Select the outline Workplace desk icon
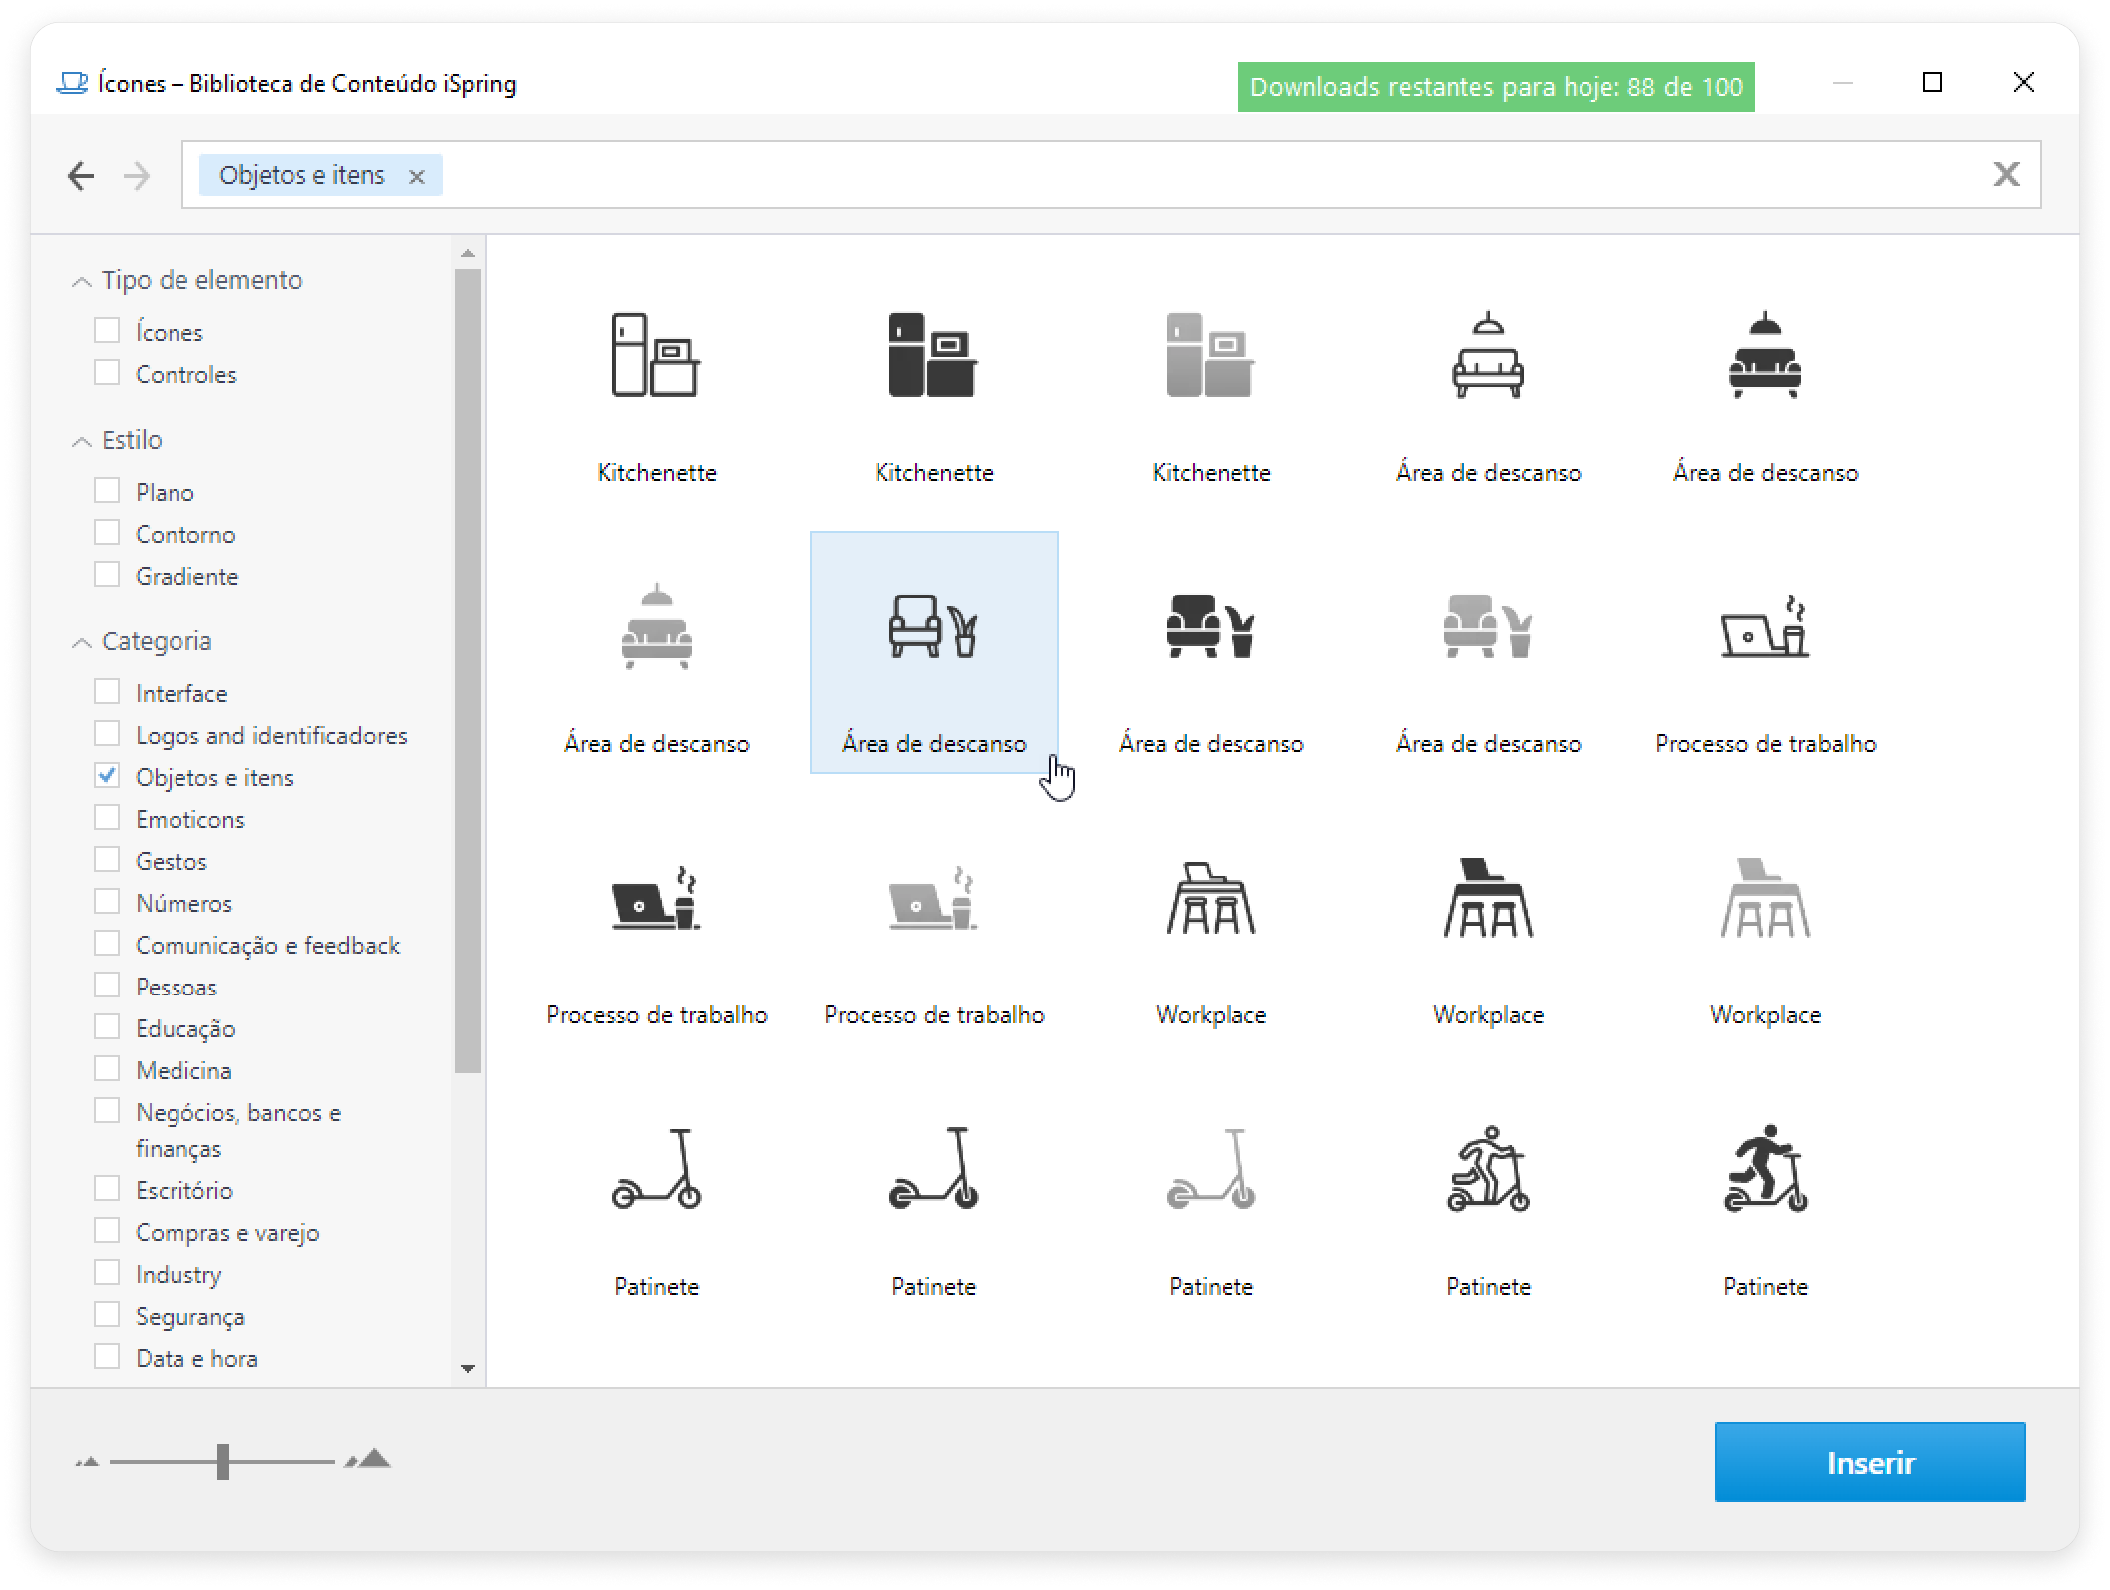 point(1211,899)
